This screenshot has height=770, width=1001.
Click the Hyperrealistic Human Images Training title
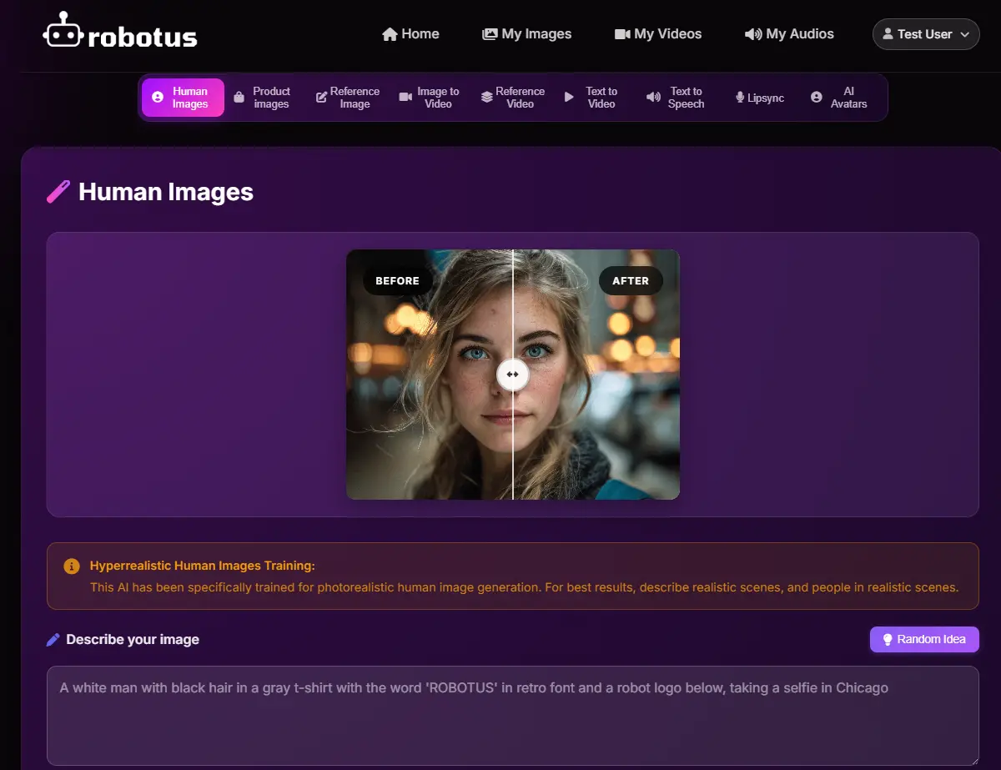coord(203,566)
